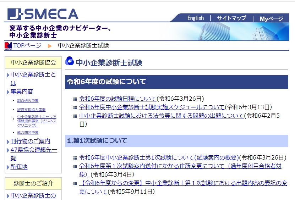
Task: Open 住所変更について link for 第1次試験
Action: click(x=180, y=166)
